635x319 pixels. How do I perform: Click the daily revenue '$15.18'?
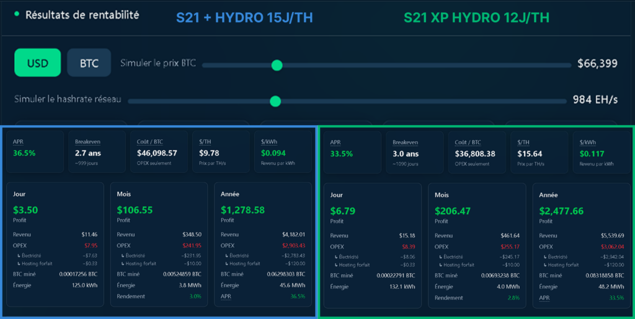[407, 236]
